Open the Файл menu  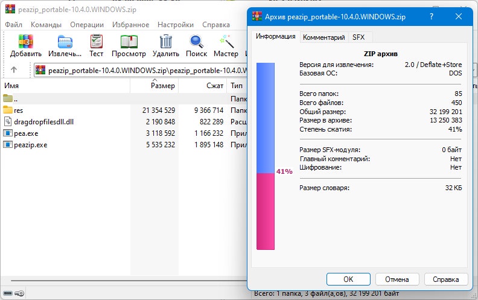coord(14,25)
